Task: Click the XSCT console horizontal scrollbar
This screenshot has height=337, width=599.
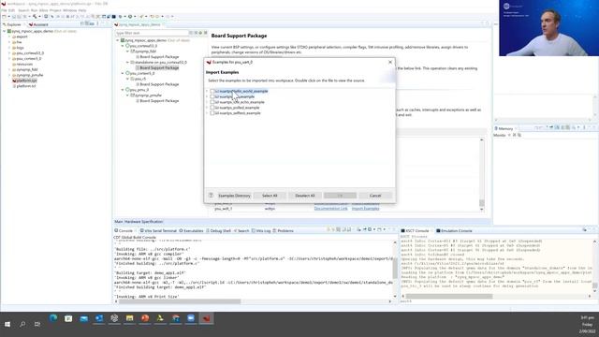Action: pos(449,296)
